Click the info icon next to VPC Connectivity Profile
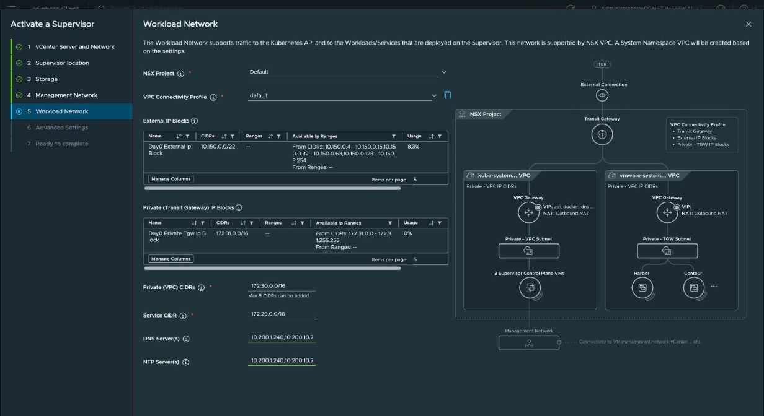The width and height of the screenshot is (764, 416). pos(213,97)
